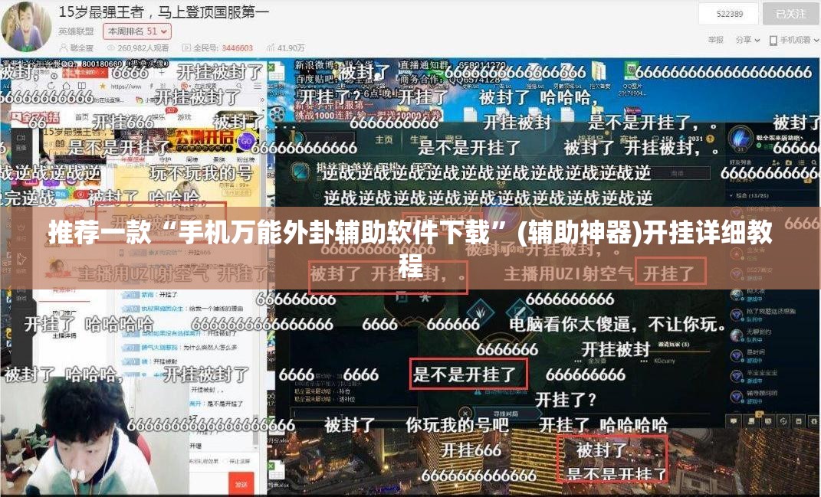Click the 粉丝榜 tab in the streamed chat panel
Viewport: 821px width, 497px height.
pyautogui.click(x=246, y=159)
